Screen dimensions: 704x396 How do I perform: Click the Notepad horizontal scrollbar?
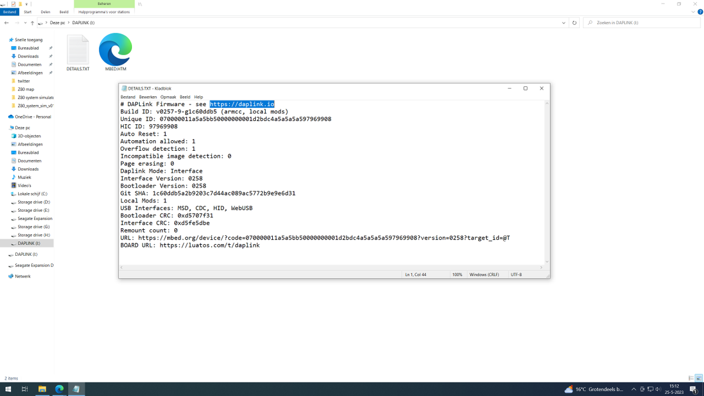click(x=333, y=267)
